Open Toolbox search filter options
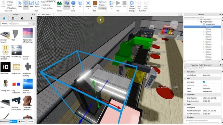This screenshot has height=125, width=223. (x=34, y=24)
